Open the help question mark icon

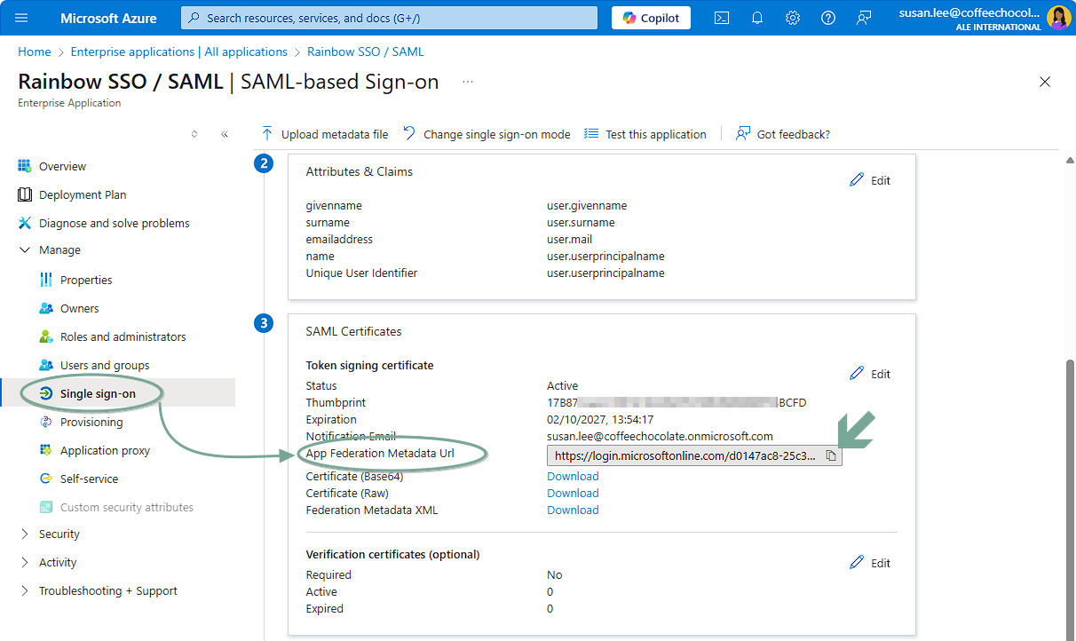828,18
